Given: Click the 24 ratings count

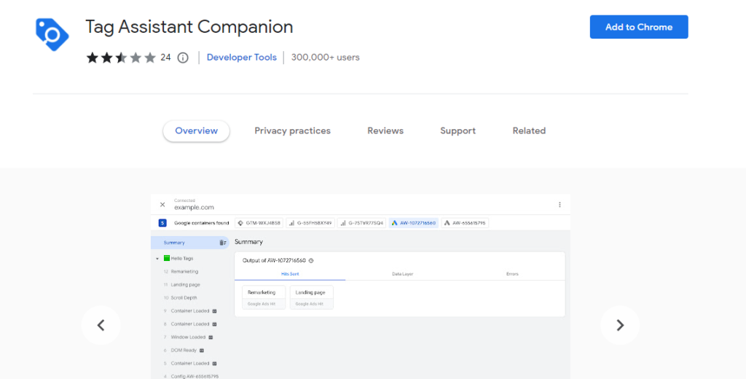Looking at the screenshot, I should 165,58.
